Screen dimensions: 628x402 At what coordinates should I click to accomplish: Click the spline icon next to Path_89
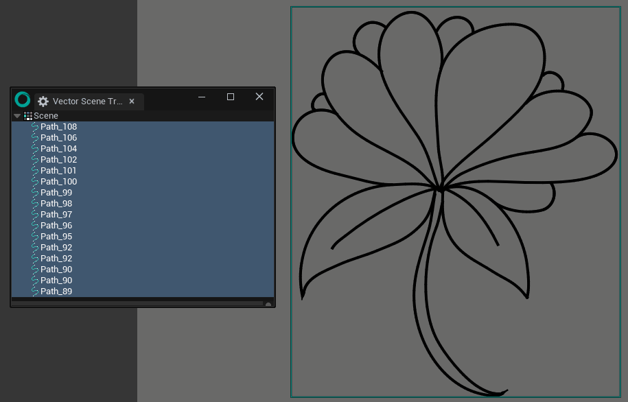(x=35, y=291)
